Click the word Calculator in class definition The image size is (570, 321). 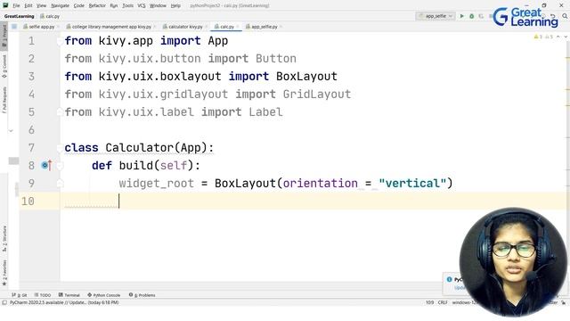[x=140, y=148]
